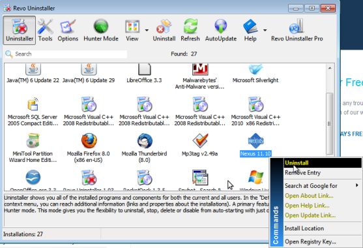Open the Tools section
This screenshot has width=363, height=248.
(45, 30)
